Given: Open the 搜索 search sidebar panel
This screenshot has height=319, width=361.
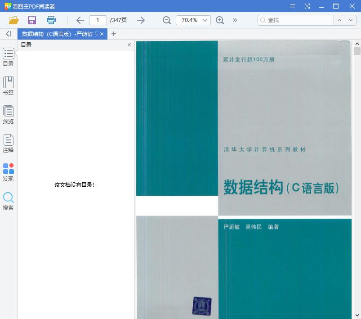Looking at the screenshot, I should pyautogui.click(x=8, y=201).
